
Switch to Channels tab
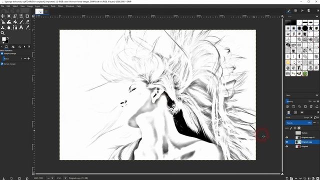[x=295, y=112]
